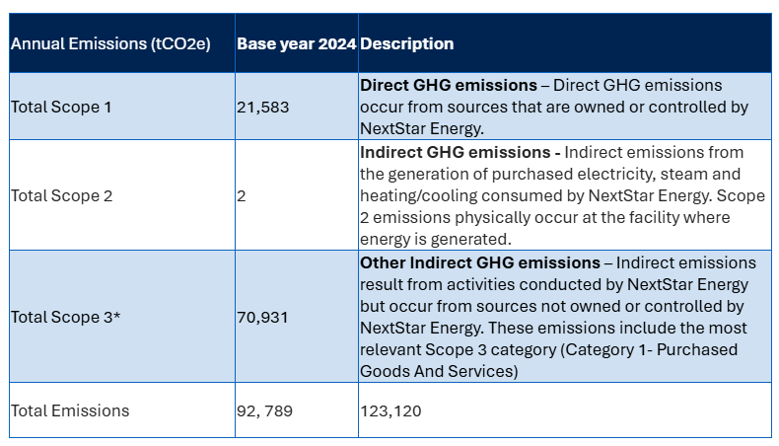Click the bold "Direct GHG emissions" heading
Image resolution: width=779 pixels, height=446 pixels.
(449, 86)
